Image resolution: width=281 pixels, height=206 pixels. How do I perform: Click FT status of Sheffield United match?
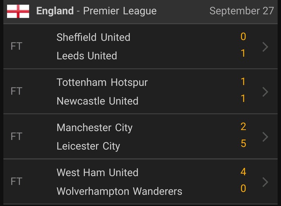(x=16, y=46)
